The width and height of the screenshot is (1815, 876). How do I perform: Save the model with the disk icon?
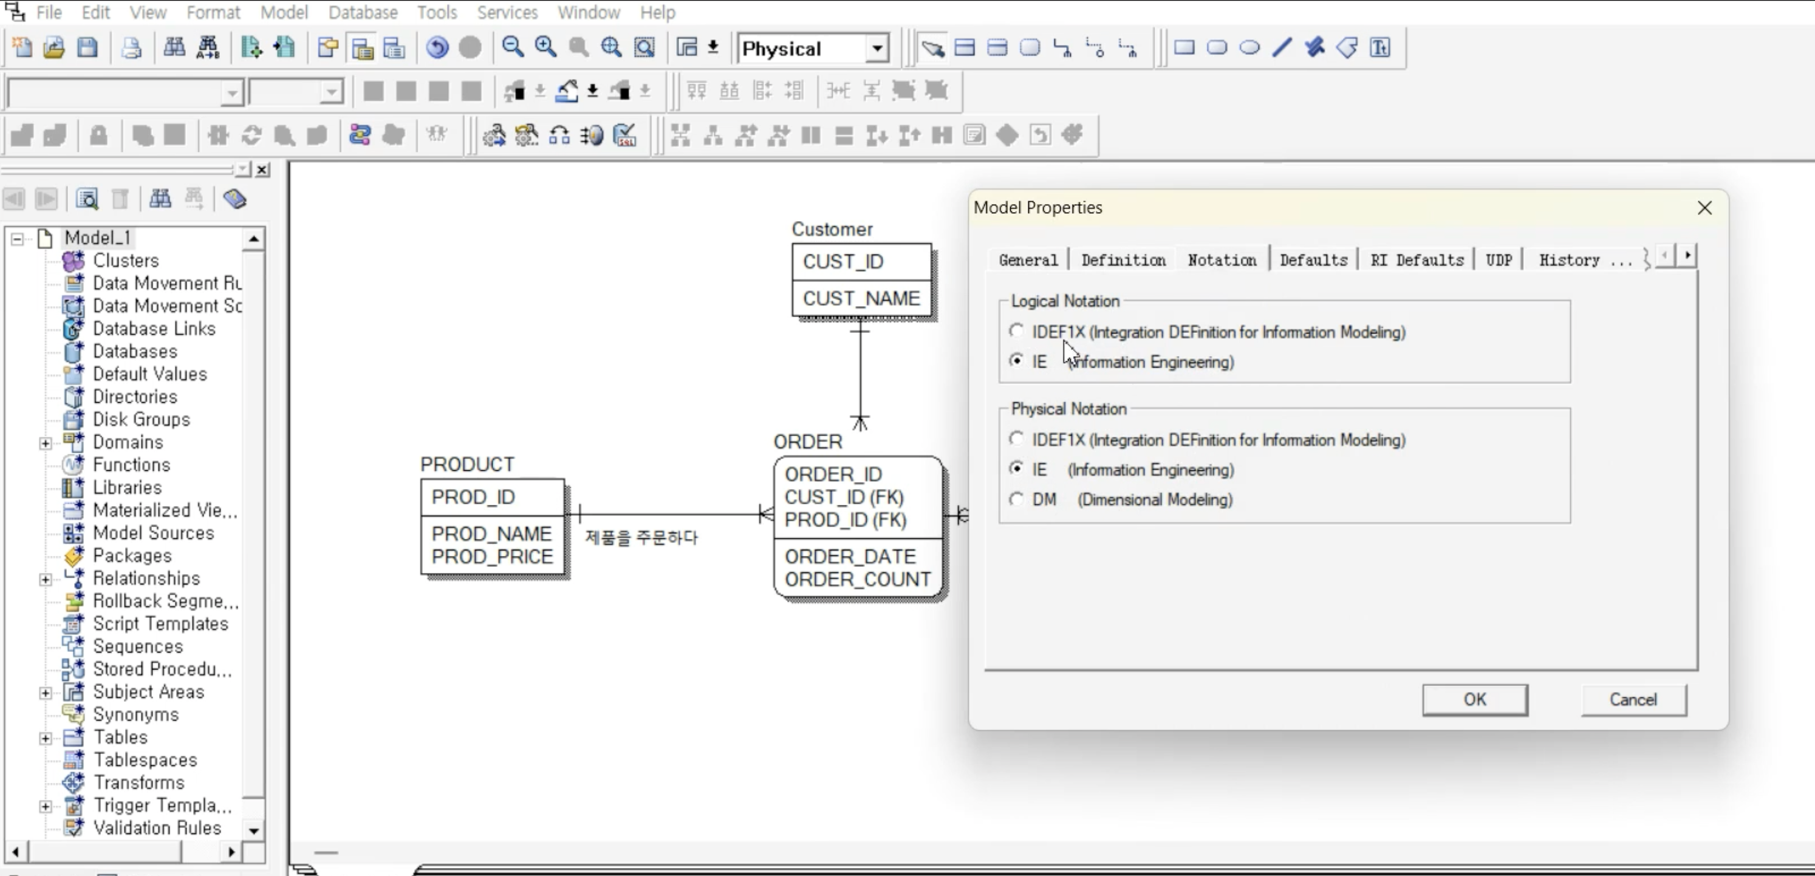[x=87, y=48]
